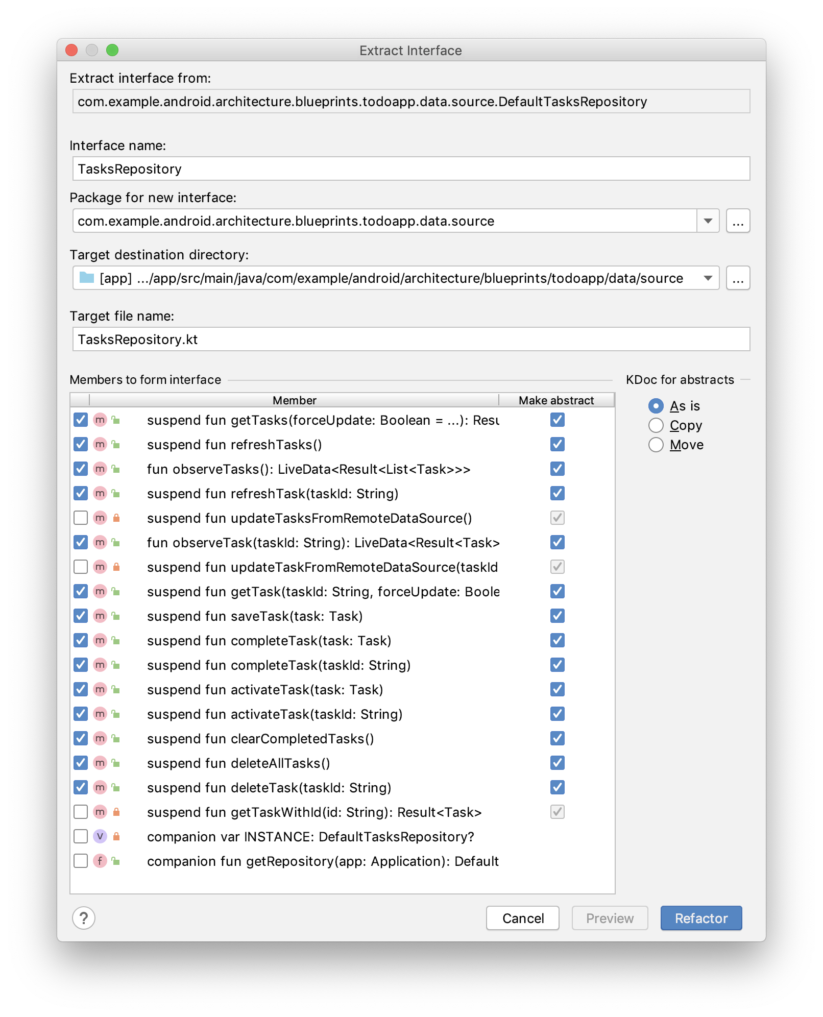
Task: Browse packages using the ellipsis button
Action: (738, 221)
